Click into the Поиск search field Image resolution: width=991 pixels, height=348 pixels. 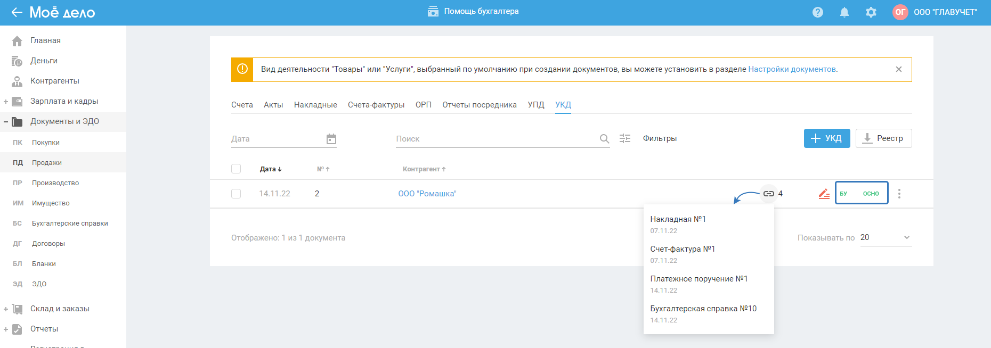(x=496, y=139)
